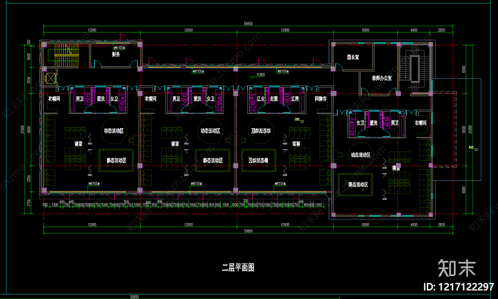498x299 pixels.
Task: Click the ID: 1217122297 text
Action: point(458,287)
